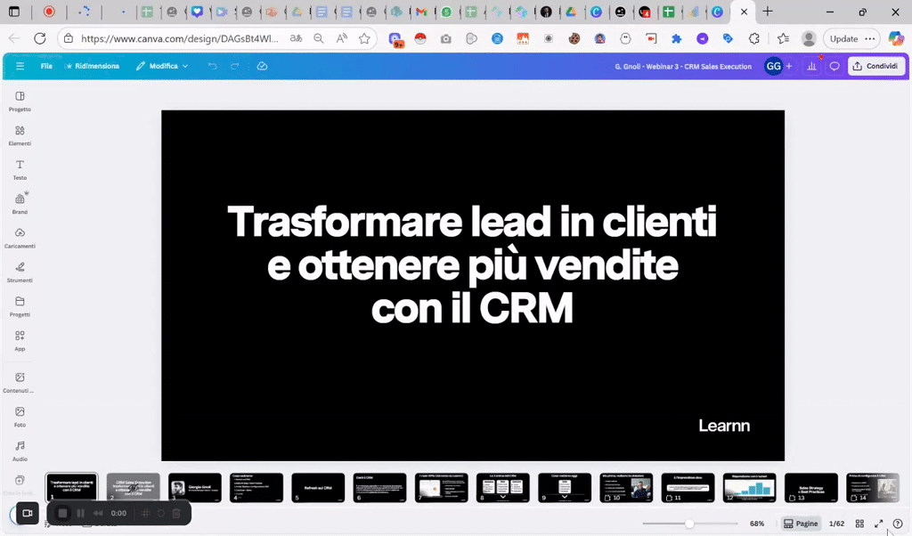The height and width of the screenshot is (536, 912).
Task: Select slide 12 bar chart thumbnail
Action: [750, 487]
